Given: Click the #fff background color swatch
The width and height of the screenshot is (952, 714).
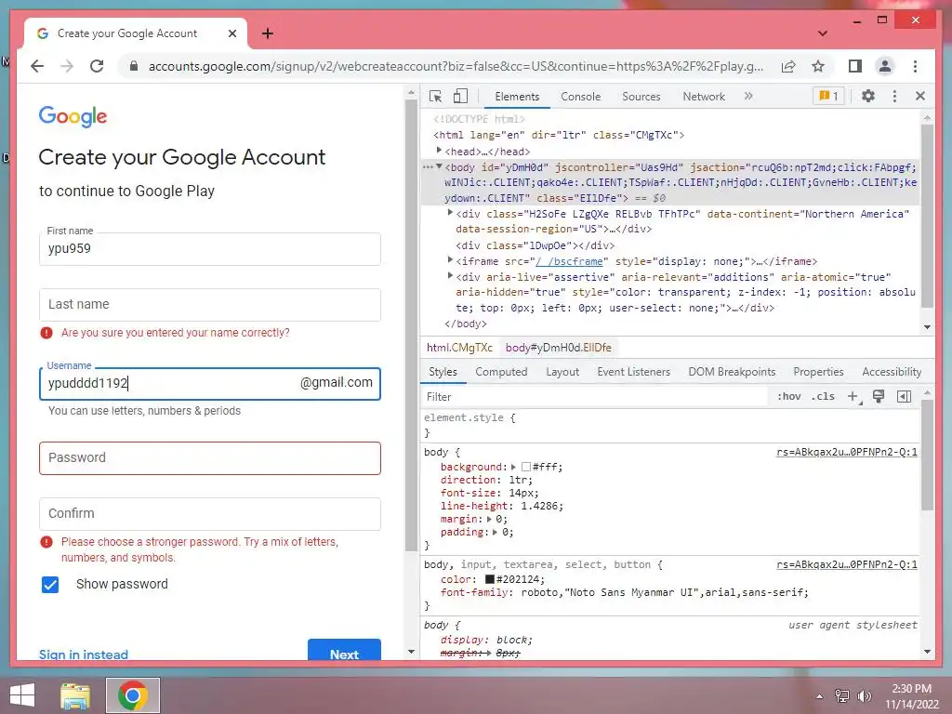Looking at the screenshot, I should tap(526, 467).
